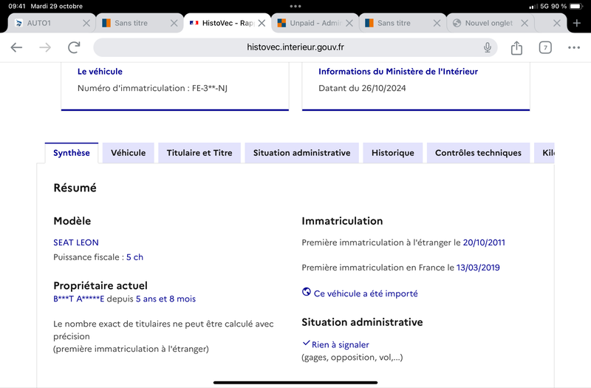Click the checkmark beside Rien à signaler
591x388 pixels.
(306, 343)
